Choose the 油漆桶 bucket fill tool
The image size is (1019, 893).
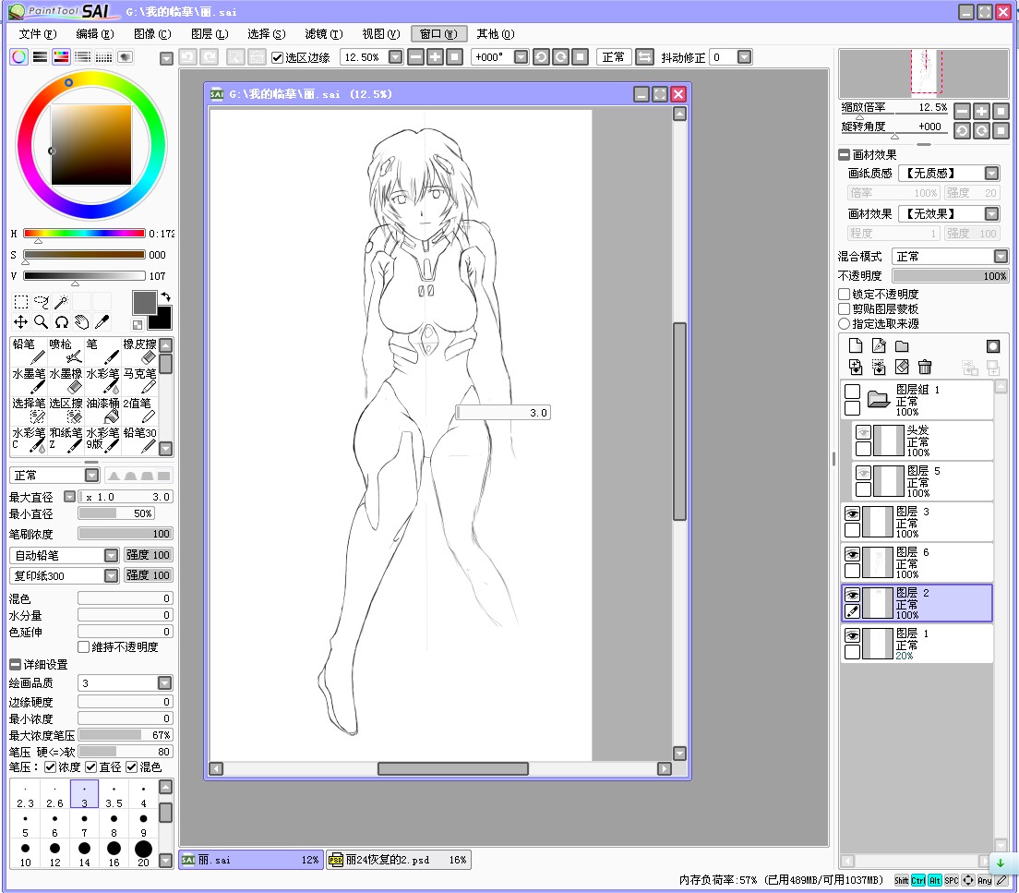tap(102, 410)
